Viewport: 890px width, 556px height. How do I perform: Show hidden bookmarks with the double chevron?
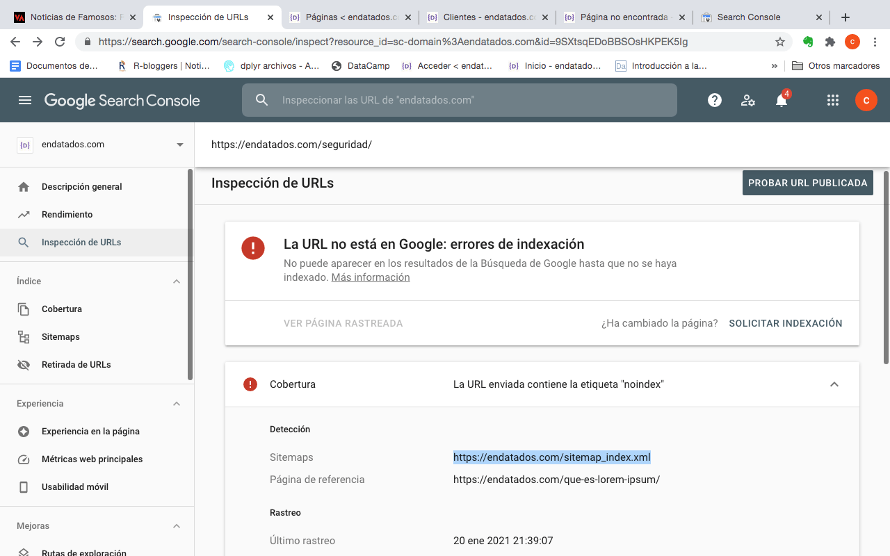(x=775, y=66)
